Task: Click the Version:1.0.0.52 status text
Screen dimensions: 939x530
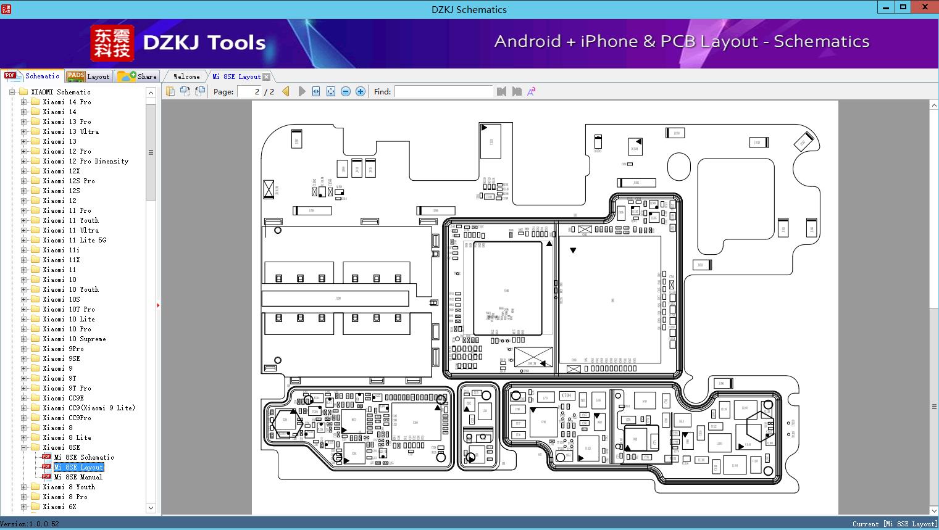Action: click(x=30, y=524)
